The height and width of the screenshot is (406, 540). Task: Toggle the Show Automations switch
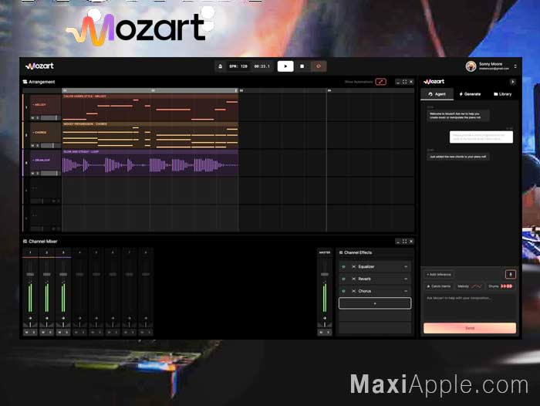pyautogui.click(x=380, y=82)
